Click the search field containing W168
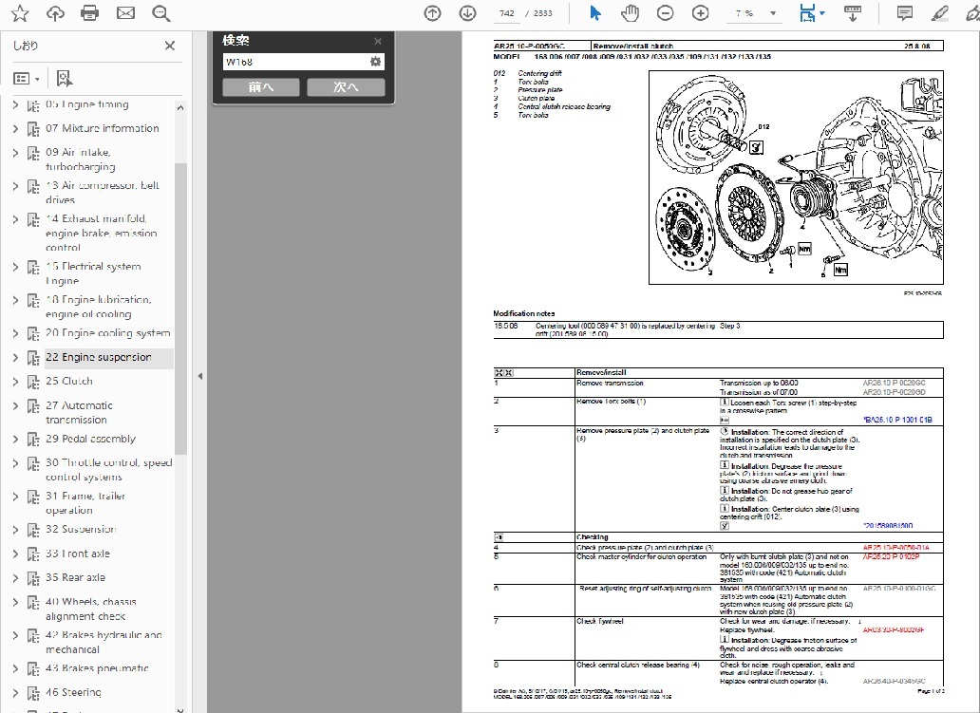This screenshot has width=980, height=713. [295, 62]
